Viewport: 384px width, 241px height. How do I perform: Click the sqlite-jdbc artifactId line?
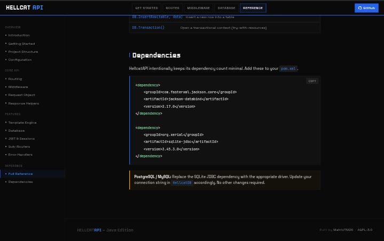[x=181, y=142]
